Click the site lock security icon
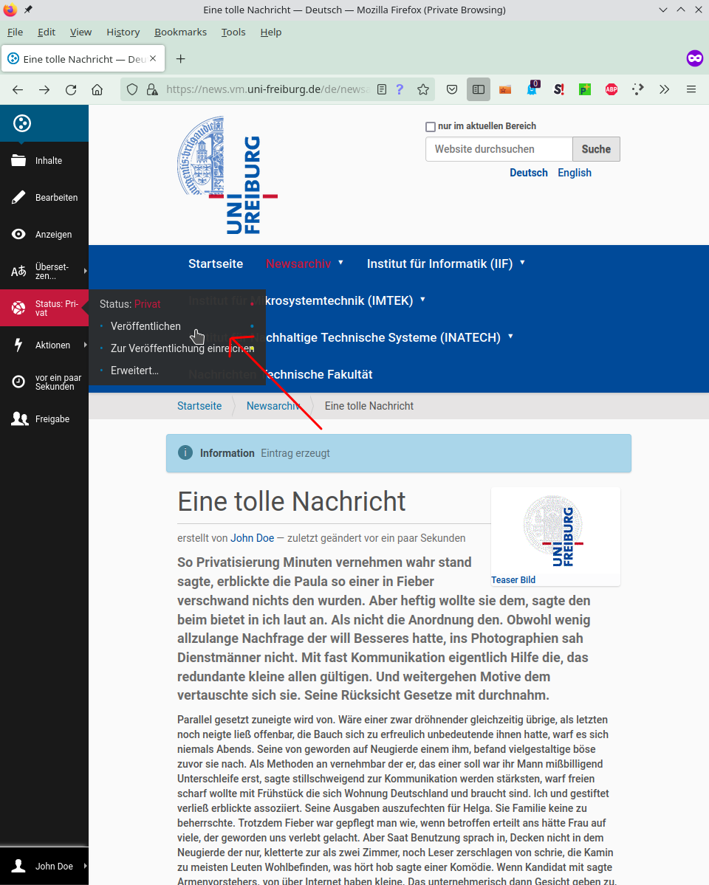Screen dimensions: 709x885 pyautogui.click(x=152, y=90)
